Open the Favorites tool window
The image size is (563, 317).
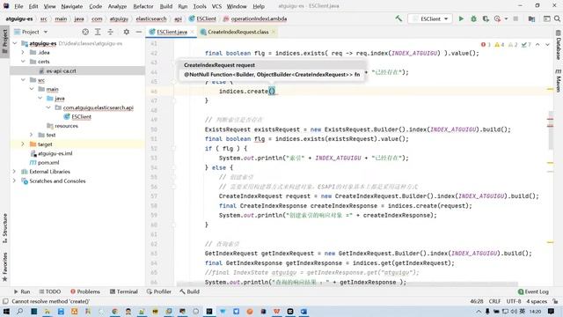4,267
